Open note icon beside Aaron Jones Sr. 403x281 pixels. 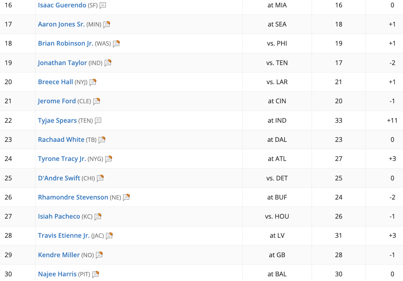tap(106, 24)
